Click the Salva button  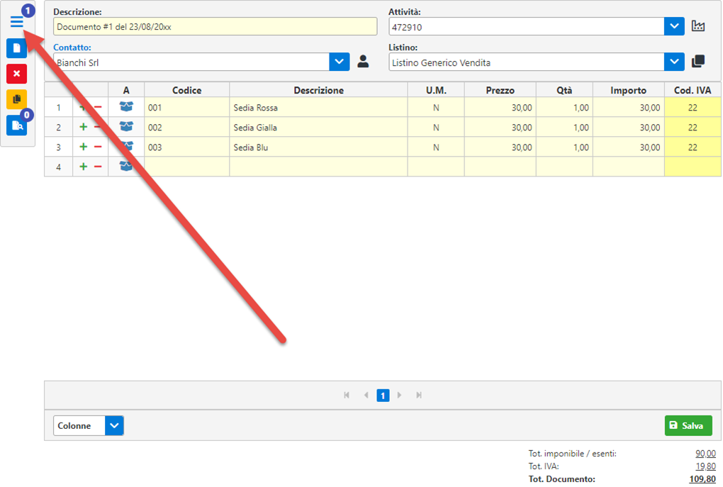(x=688, y=425)
